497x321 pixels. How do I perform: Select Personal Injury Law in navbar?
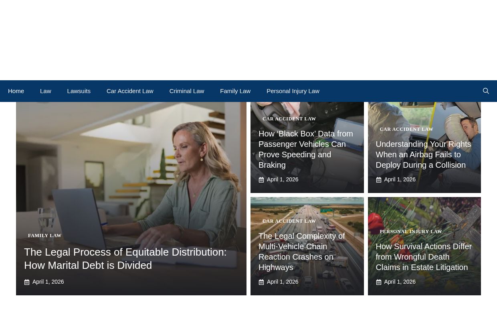[x=293, y=91]
